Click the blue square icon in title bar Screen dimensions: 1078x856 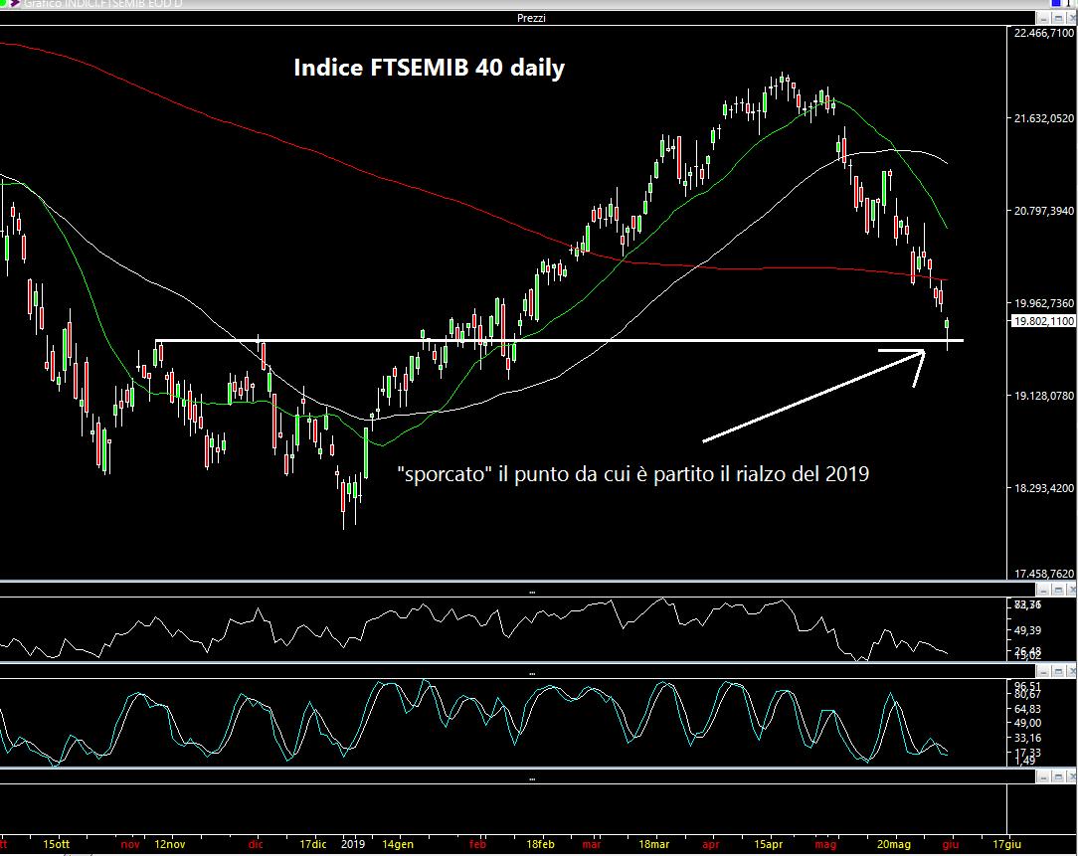click(1056, 3)
